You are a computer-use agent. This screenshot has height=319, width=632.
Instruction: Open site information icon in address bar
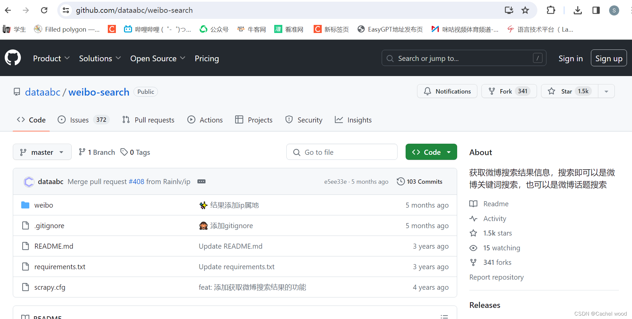tap(66, 10)
